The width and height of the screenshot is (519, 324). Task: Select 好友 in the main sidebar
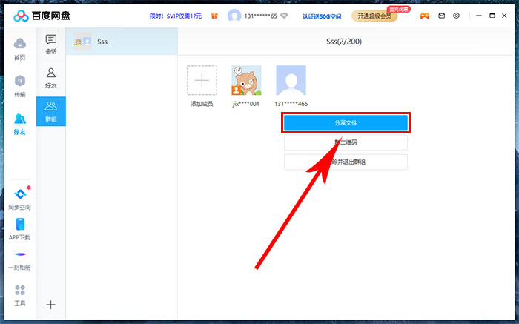tap(19, 124)
